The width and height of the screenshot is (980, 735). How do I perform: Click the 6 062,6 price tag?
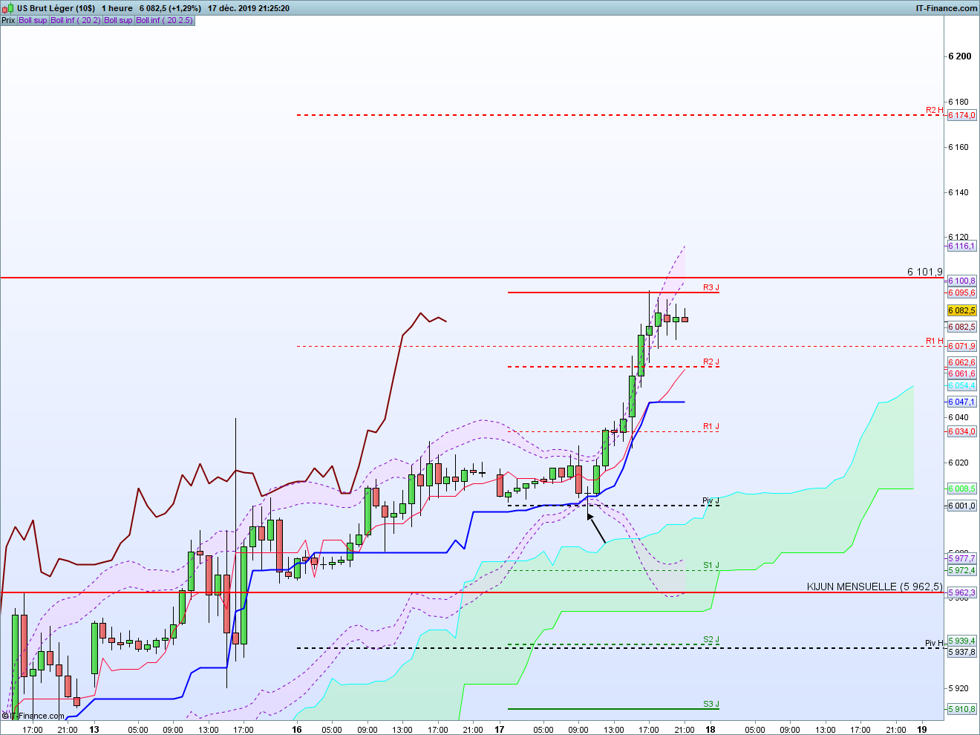[962, 362]
